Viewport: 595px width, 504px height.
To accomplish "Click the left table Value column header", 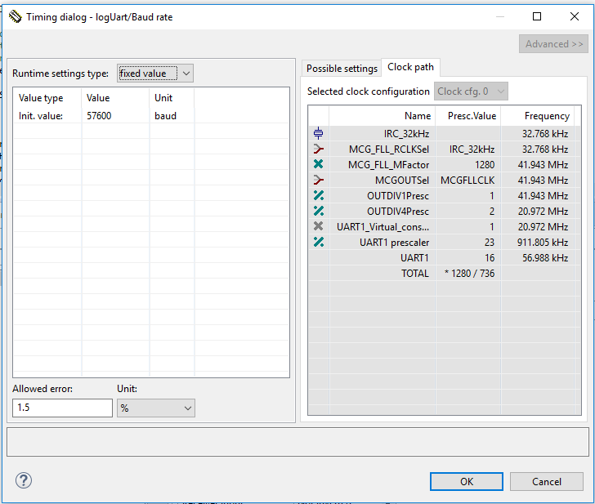I will (x=115, y=98).
